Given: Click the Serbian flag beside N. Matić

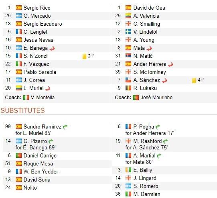Looking at the screenshot, I should pos(128,56).
